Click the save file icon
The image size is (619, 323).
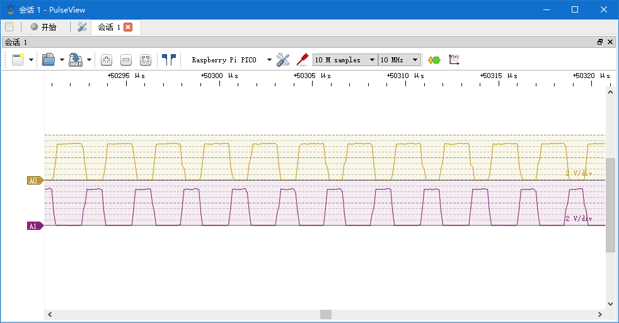[76, 60]
